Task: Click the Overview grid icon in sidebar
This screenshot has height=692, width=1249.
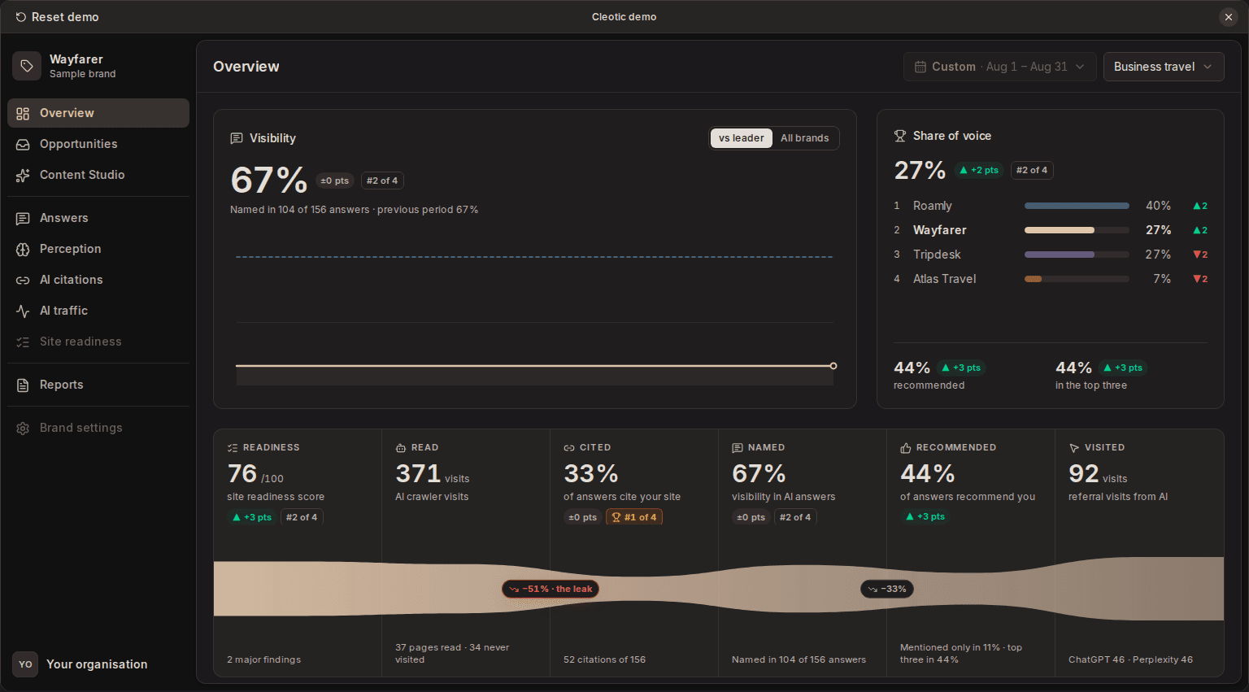Action: coord(23,113)
